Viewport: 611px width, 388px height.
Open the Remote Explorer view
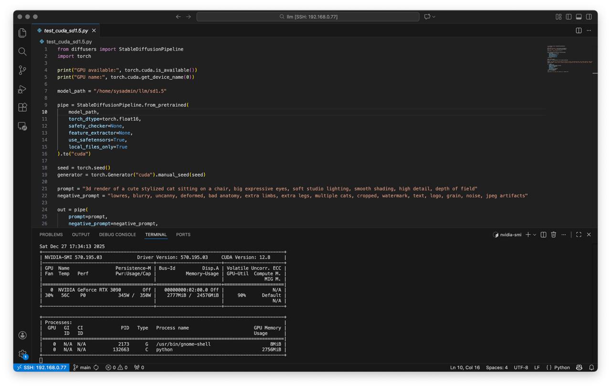coord(22,126)
